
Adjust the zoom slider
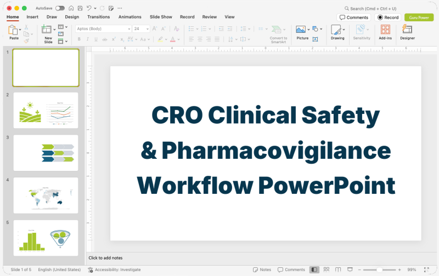[379, 269]
